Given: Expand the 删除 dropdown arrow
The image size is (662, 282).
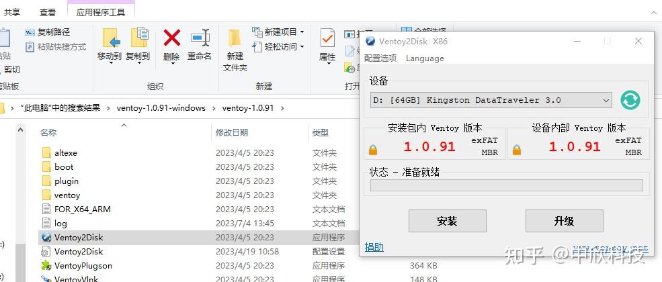Looking at the screenshot, I should pos(172,63).
